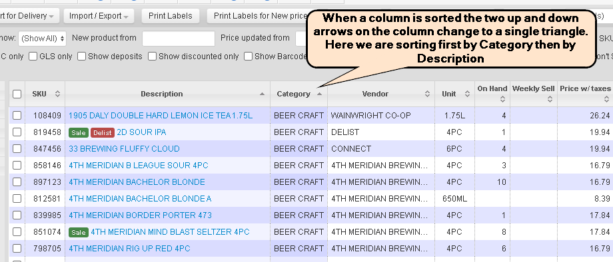The height and width of the screenshot is (262, 613).
Task: Select On Hand value 10
Action: pos(501,182)
